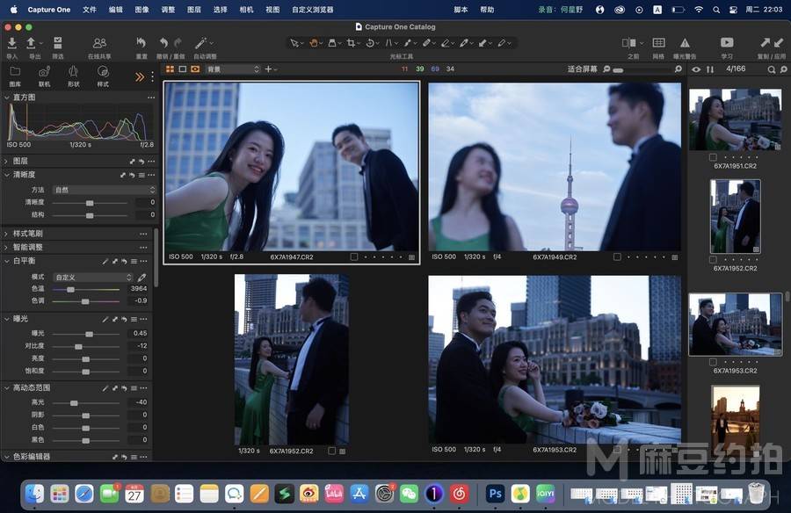
Task: Tick the checkbox above 6X7A1952.CR2 in the browser
Action: tap(713, 259)
